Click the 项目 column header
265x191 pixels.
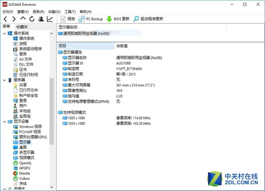[86, 46]
